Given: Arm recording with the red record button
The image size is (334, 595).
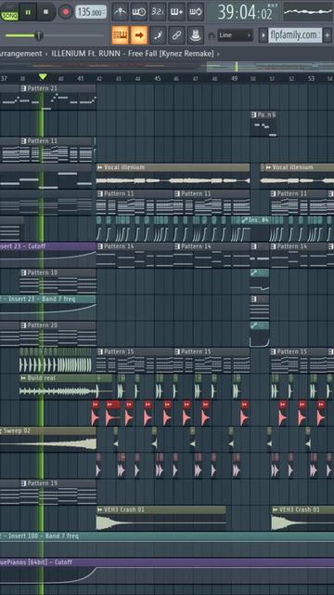Looking at the screenshot, I should [x=66, y=12].
